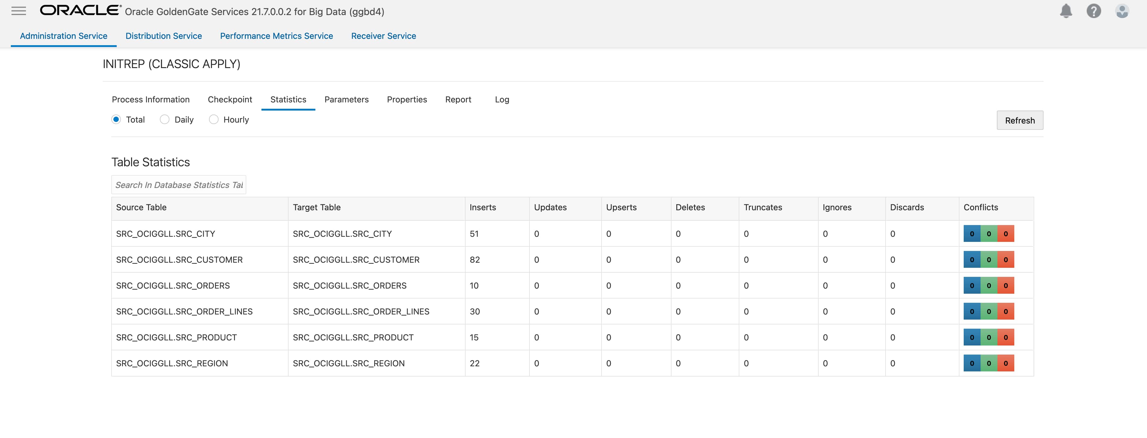Click the Inserts column header
This screenshot has width=1147, height=438.
tap(483, 208)
